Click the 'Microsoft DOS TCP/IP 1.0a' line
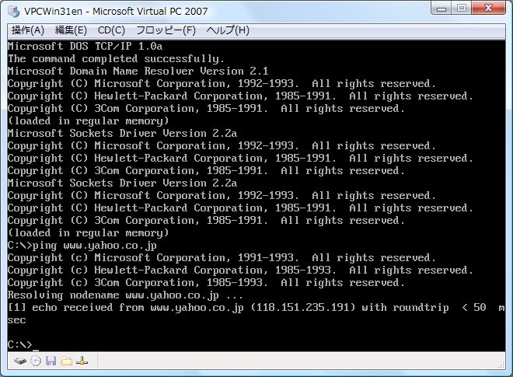513x377 pixels. [x=85, y=46]
